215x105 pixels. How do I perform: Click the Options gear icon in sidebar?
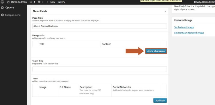[2, 8]
